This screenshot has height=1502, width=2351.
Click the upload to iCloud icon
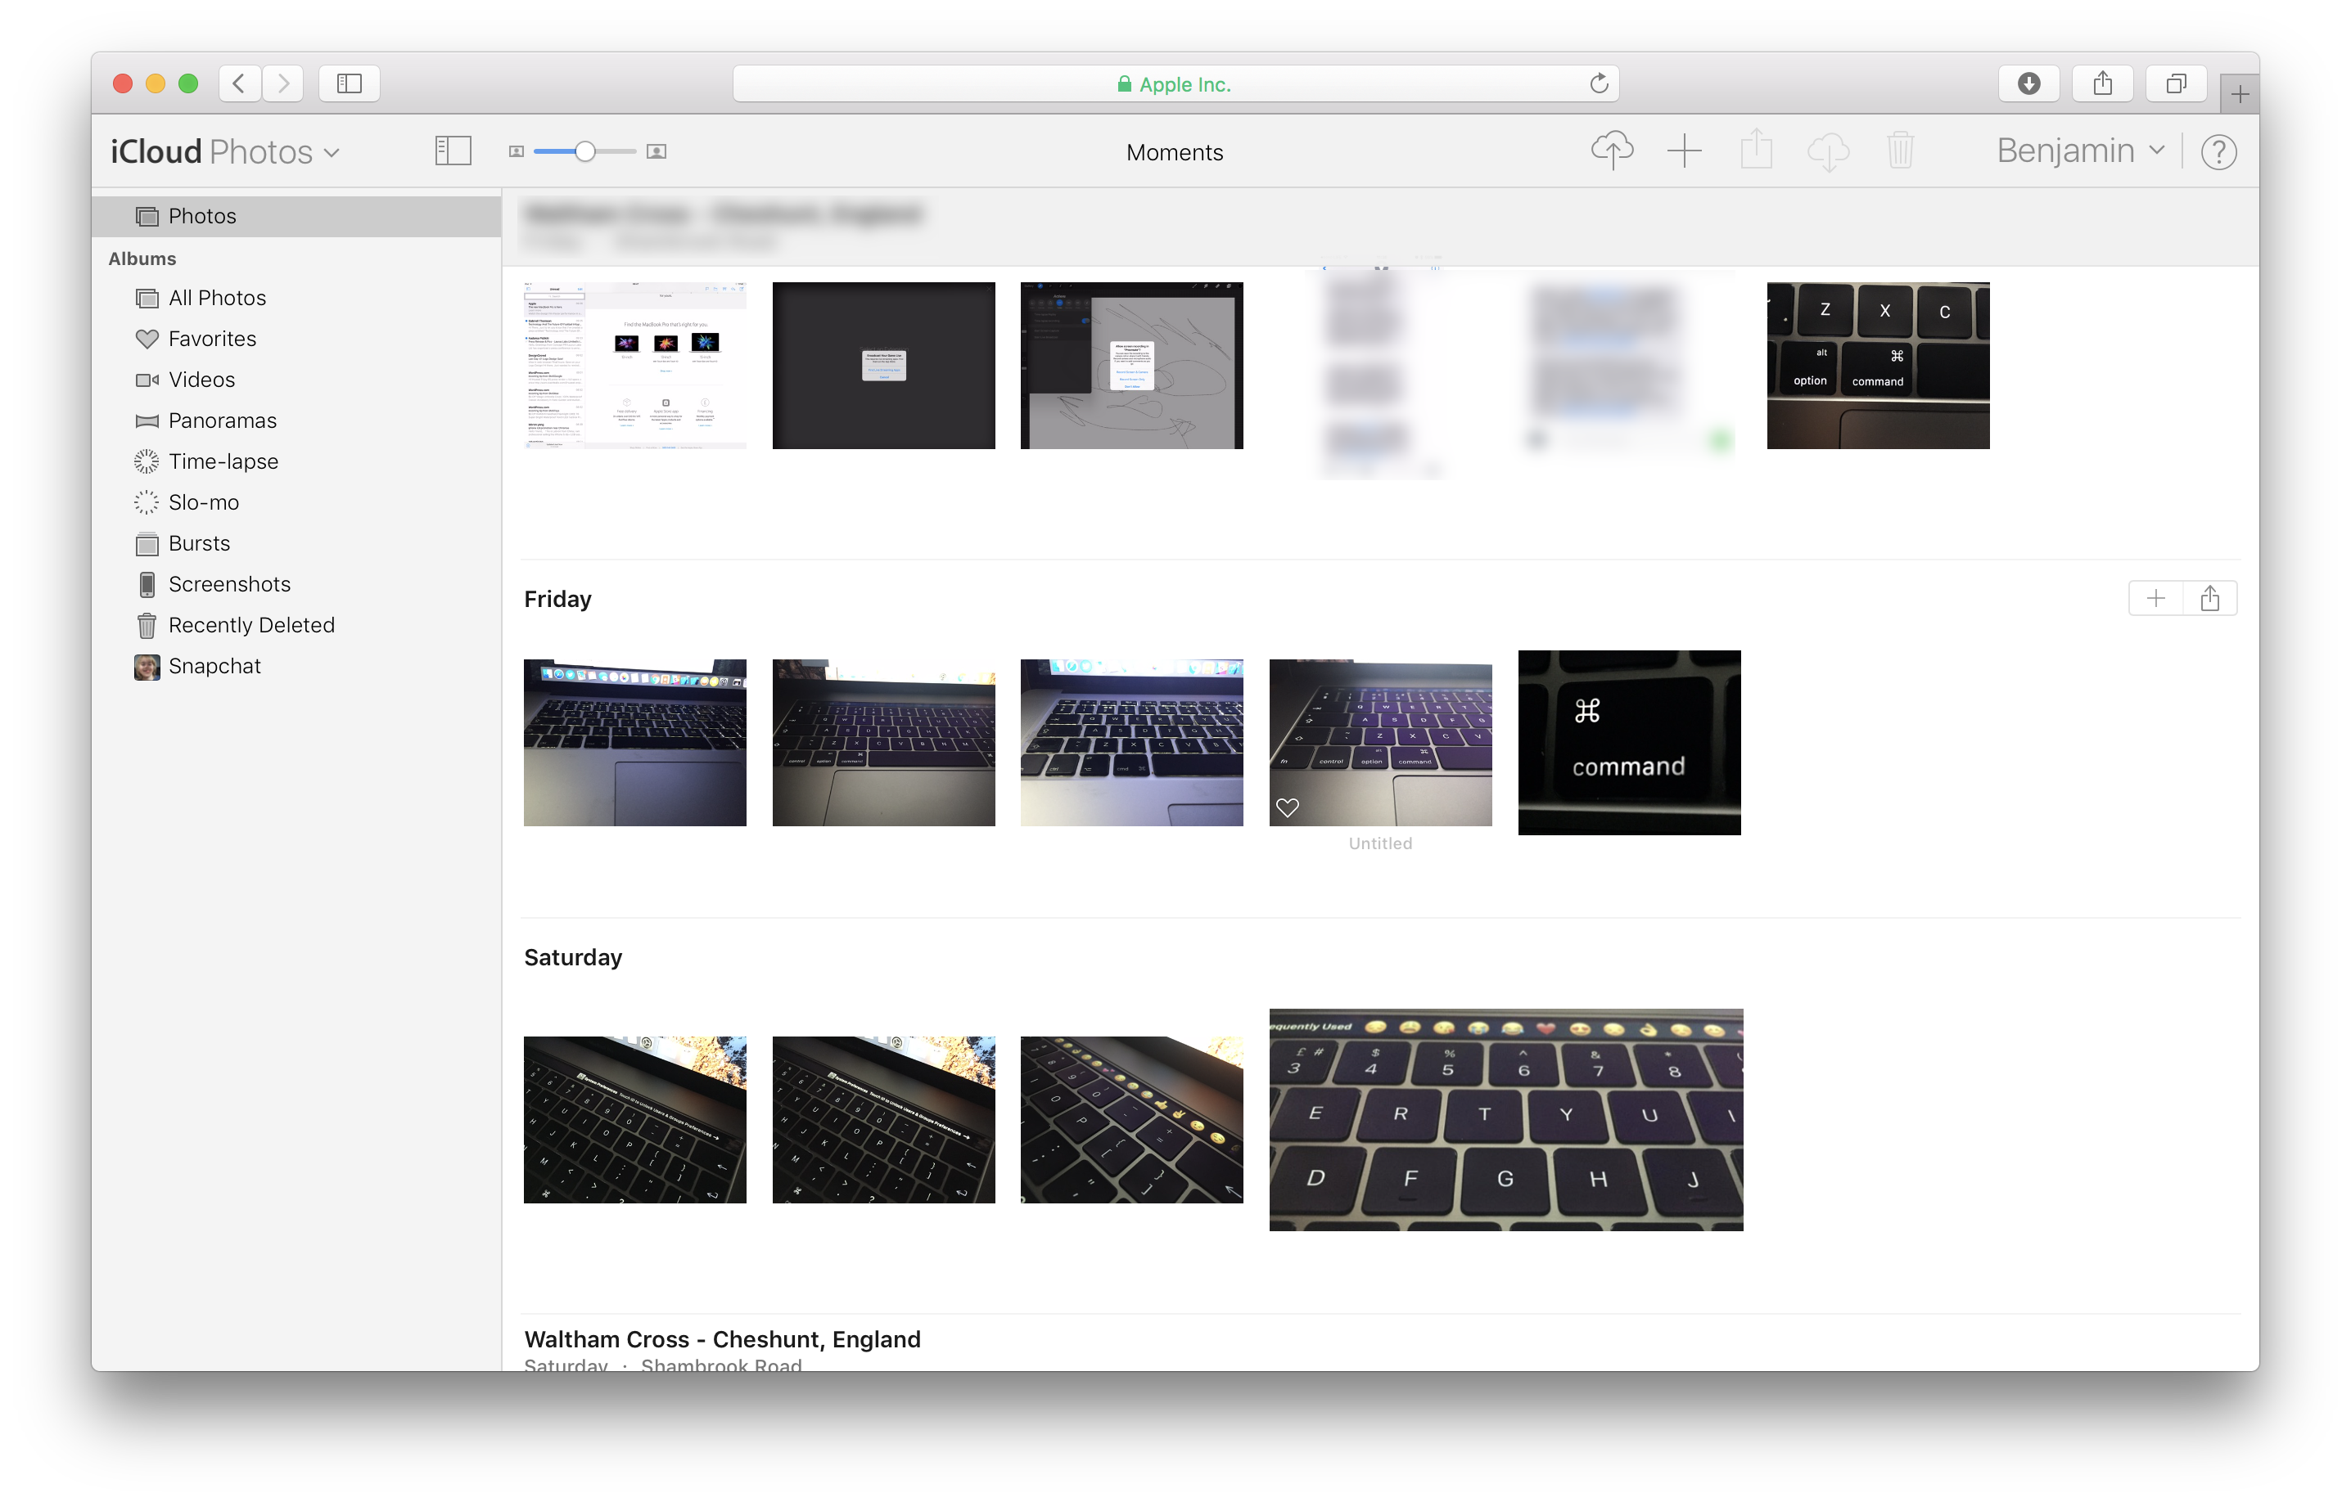[x=1611, y=151]
